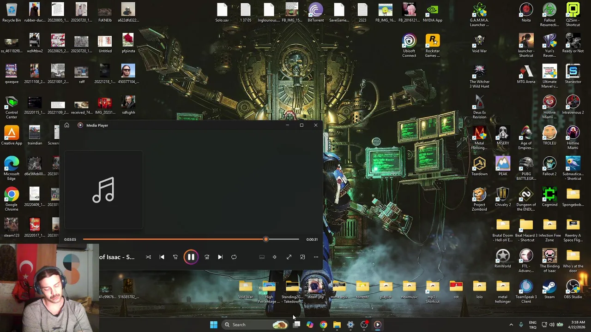Launch Teardown desktop shortcut

click(479, 167)
